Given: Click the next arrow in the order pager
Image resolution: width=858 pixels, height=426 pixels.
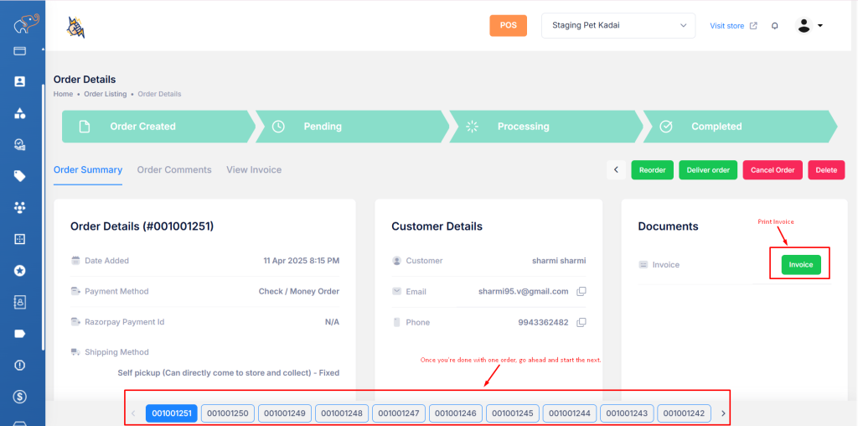Looking at the screenshot, I should tap(723, 413).
